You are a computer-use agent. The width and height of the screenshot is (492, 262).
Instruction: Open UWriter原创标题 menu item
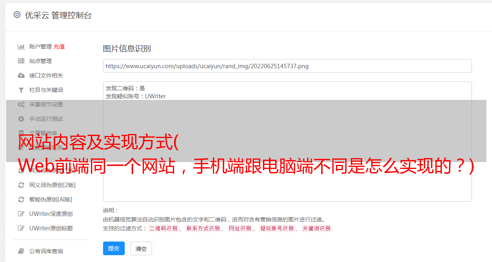coord(51,228)
